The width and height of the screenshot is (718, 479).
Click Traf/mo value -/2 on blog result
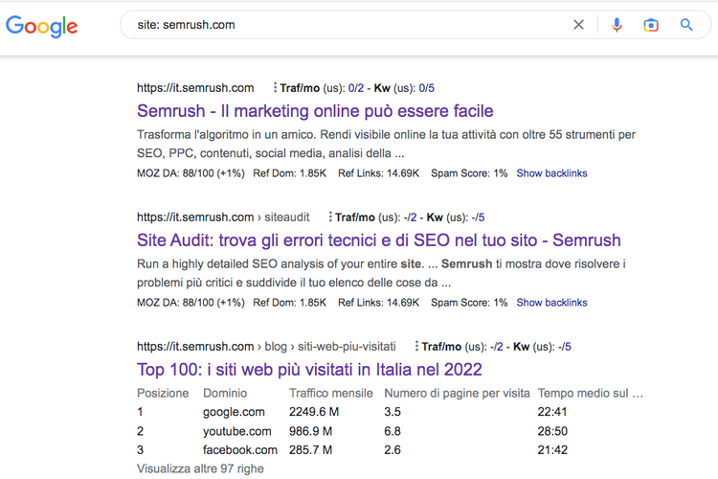pos(496,347)
